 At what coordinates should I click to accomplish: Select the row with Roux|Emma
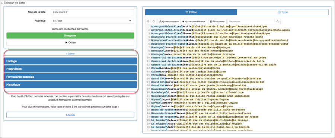click(187, 75)
